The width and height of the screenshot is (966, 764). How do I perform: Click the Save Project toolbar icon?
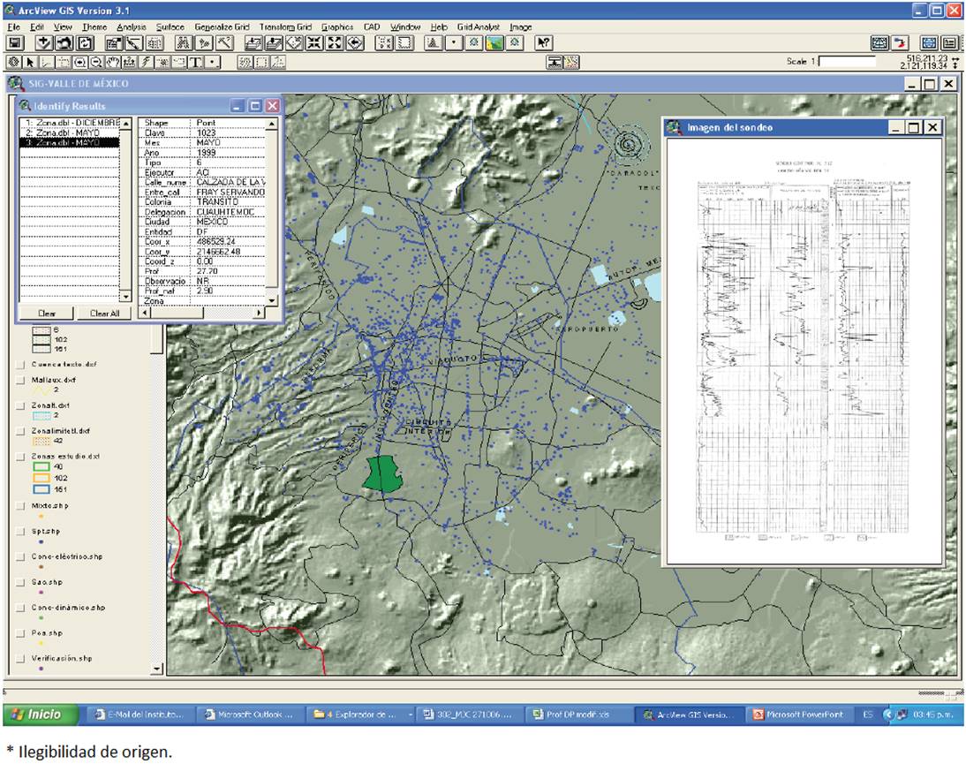tap(15, 43)
